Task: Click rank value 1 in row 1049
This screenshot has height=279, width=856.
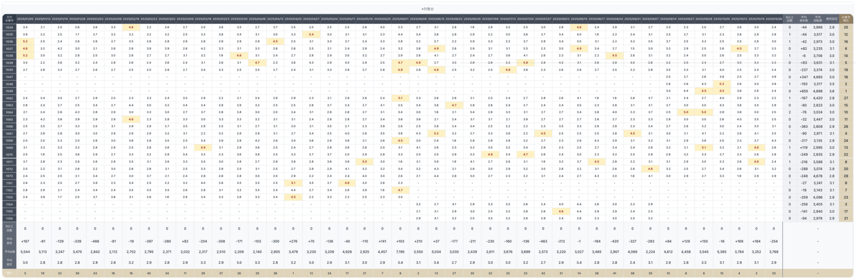Action: pyautogui.click(x=846, y=91)
